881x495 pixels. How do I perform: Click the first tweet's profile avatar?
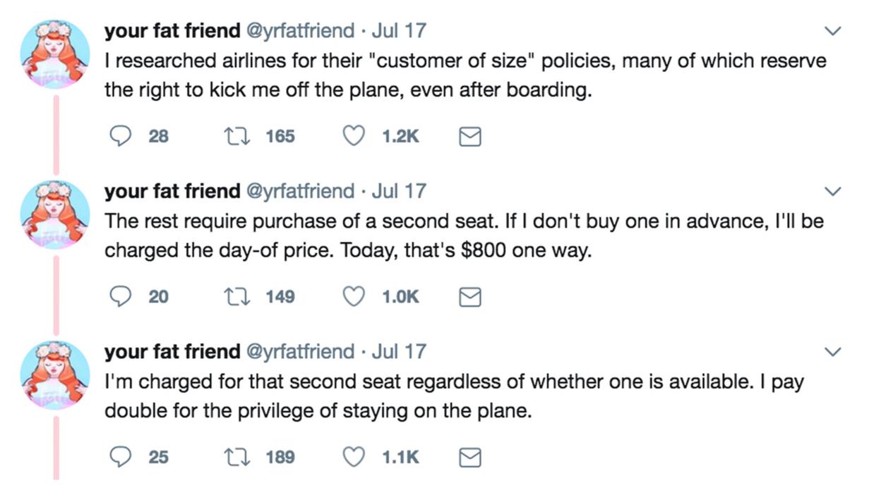tap(54, 54)
